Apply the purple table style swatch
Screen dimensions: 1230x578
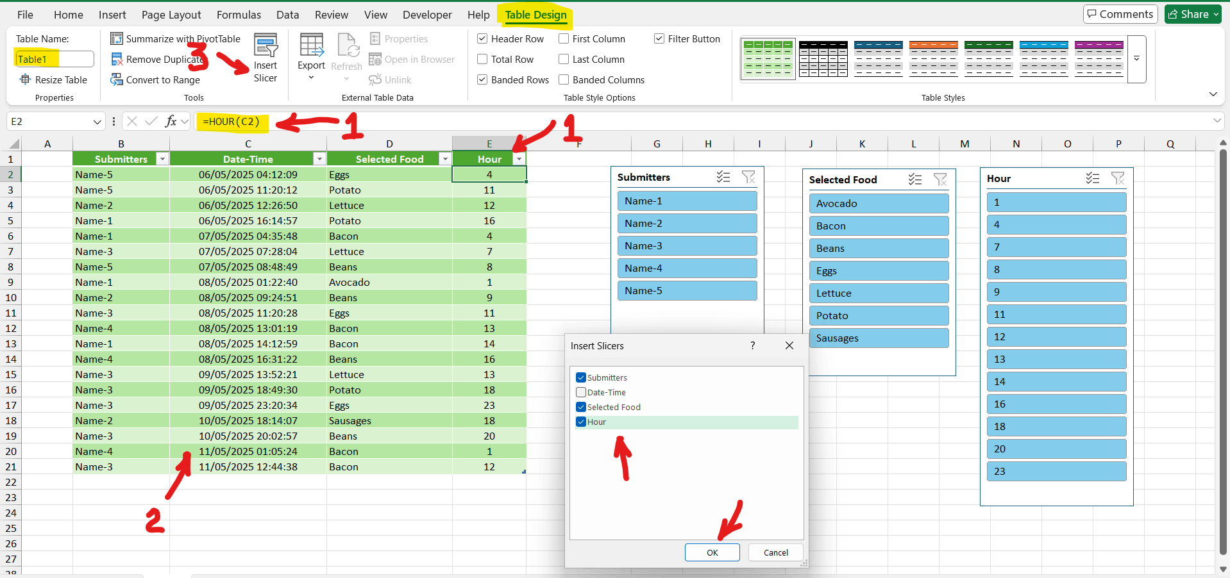click(1099, 58)
